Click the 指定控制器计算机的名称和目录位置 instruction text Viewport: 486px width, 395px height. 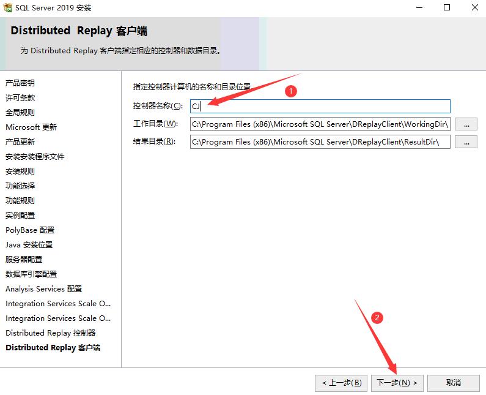click(192, 86)
